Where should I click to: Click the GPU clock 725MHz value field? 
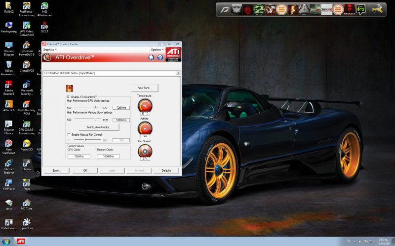(121, 107)
